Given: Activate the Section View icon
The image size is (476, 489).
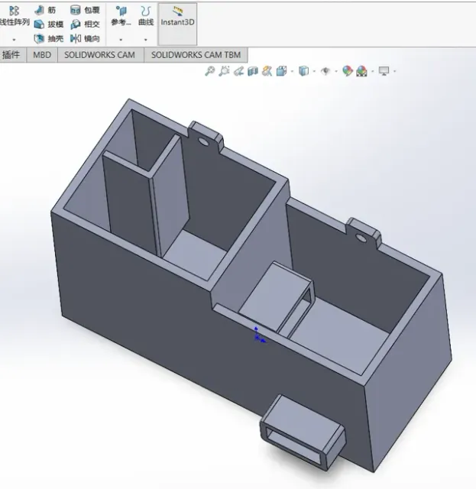Looking at the screenshot, I should click(x=253, y=71).
